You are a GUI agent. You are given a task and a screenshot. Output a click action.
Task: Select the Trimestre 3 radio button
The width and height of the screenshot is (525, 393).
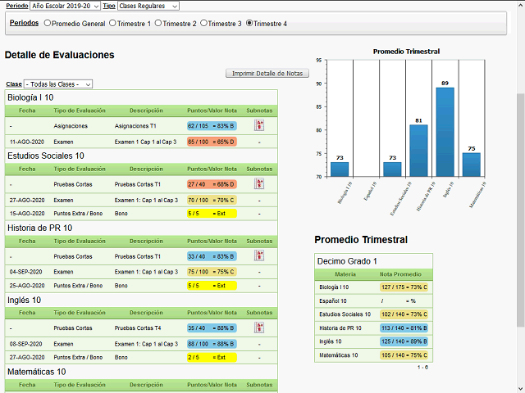(203, 23)
